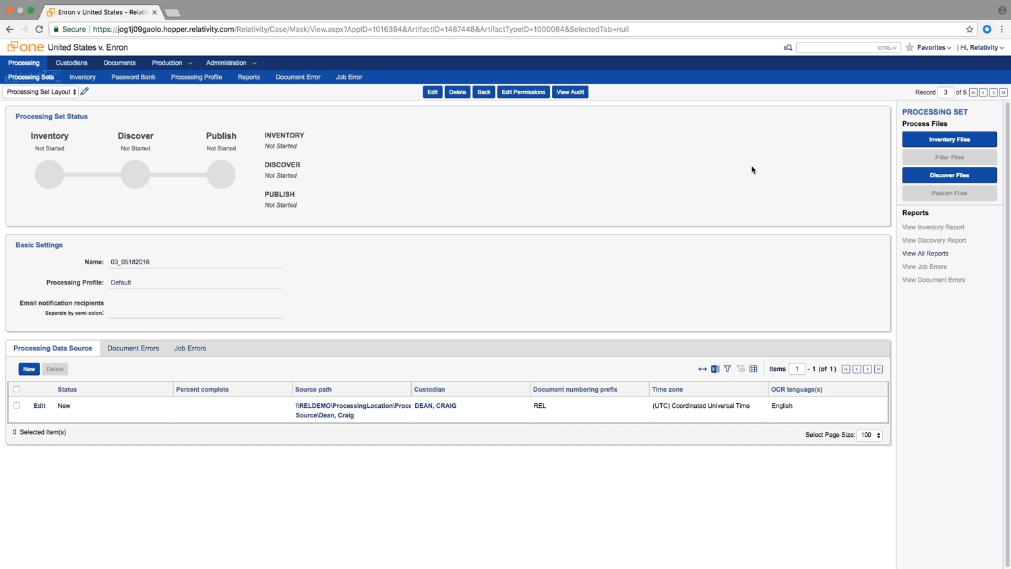This screenshot has width=1011, height=569.
Task: Go to the Document Error sub-tab
Action: pos(298,77)
